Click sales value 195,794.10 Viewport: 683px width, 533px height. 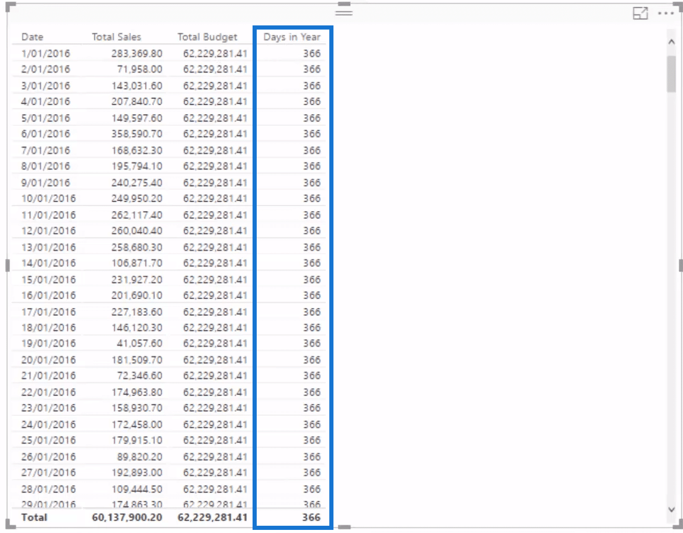[136, 166]
